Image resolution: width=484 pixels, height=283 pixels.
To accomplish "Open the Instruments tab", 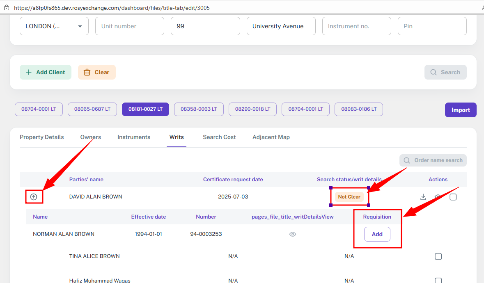I will [x=134, y=137].
